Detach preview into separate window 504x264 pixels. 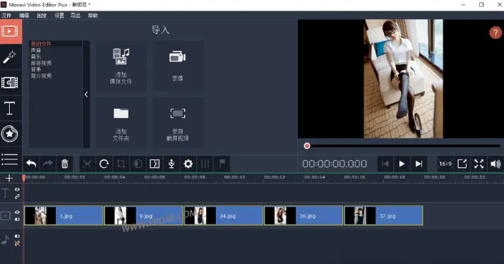pyautogui.click(x=462, y=164)
